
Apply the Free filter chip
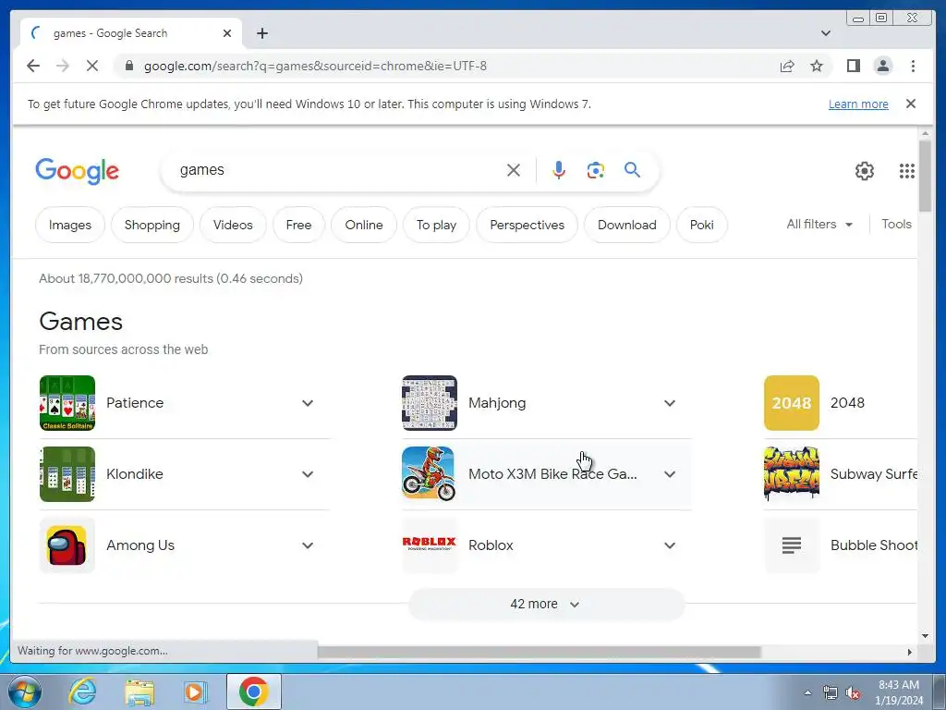pos(298,225)
